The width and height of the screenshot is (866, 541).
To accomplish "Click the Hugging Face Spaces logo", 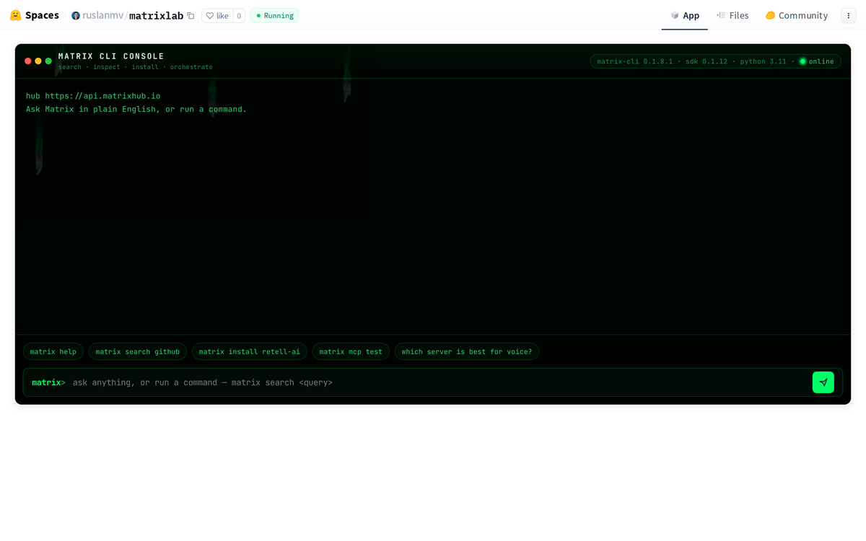I will [x=35, y=15].
